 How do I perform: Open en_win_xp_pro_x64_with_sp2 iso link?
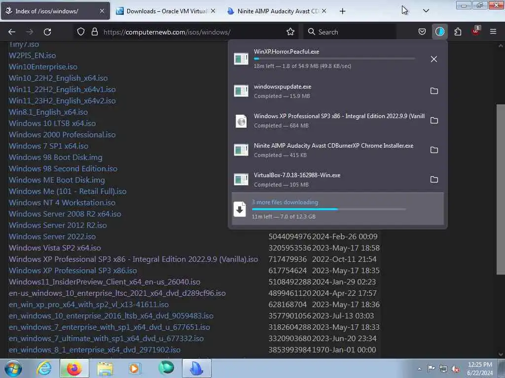89,304
